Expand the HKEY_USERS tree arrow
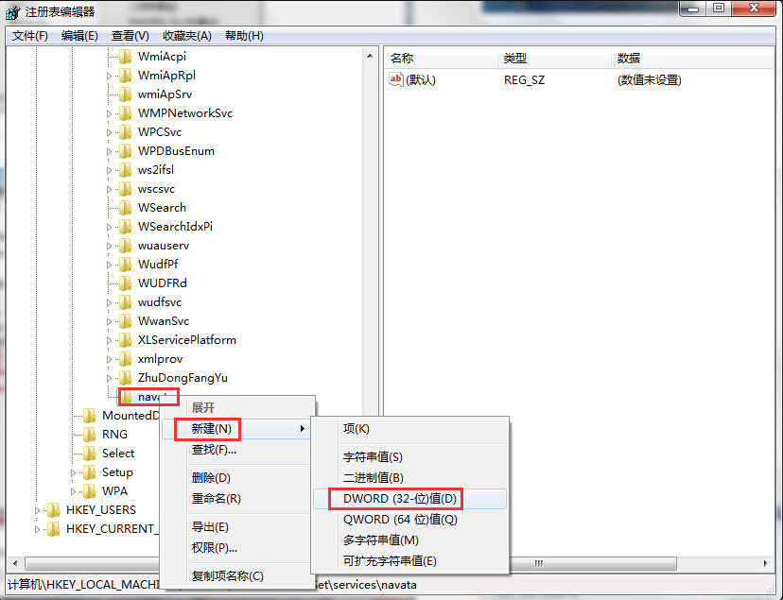The height and width of the screenshot is (600, 783). pos(37,510)
